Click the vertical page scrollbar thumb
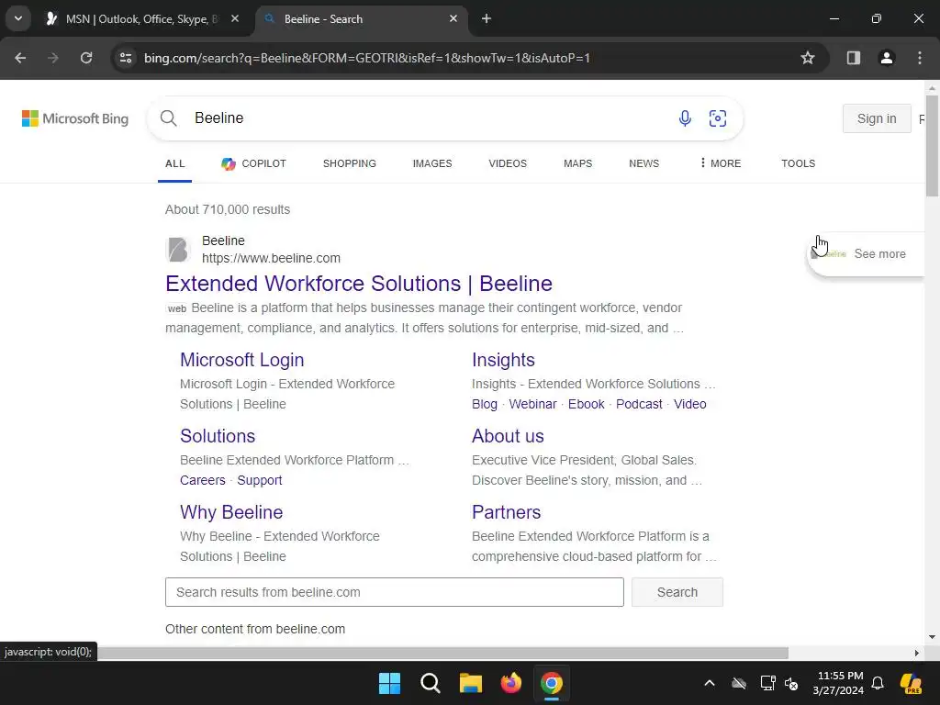 [932, 144]
